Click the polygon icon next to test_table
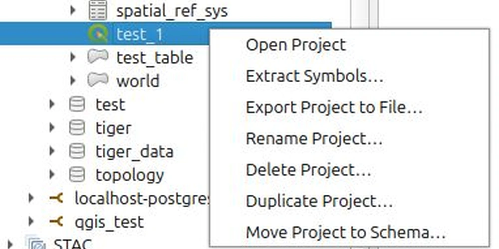This screenshot has width=499, height=249. (98, 57)
